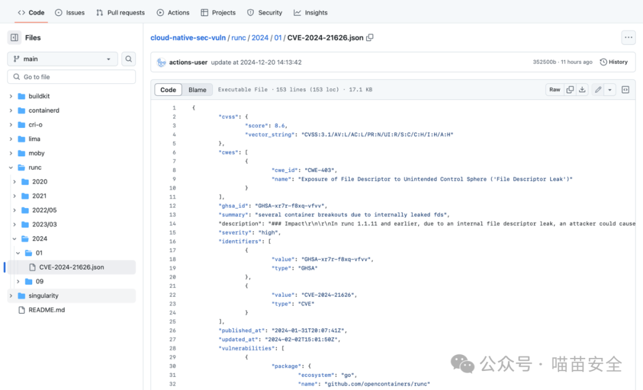Image resolution: width=643 pixels, height=390 pixels.
Task: Edit this file with the pencil icon
Action: coord(598,90)
